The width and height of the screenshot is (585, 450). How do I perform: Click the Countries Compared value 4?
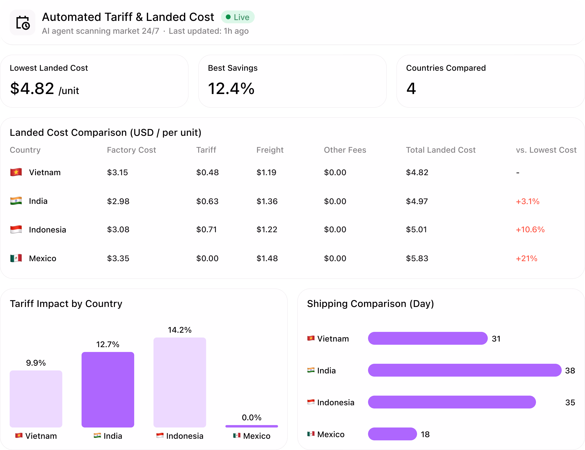point(411,89)
